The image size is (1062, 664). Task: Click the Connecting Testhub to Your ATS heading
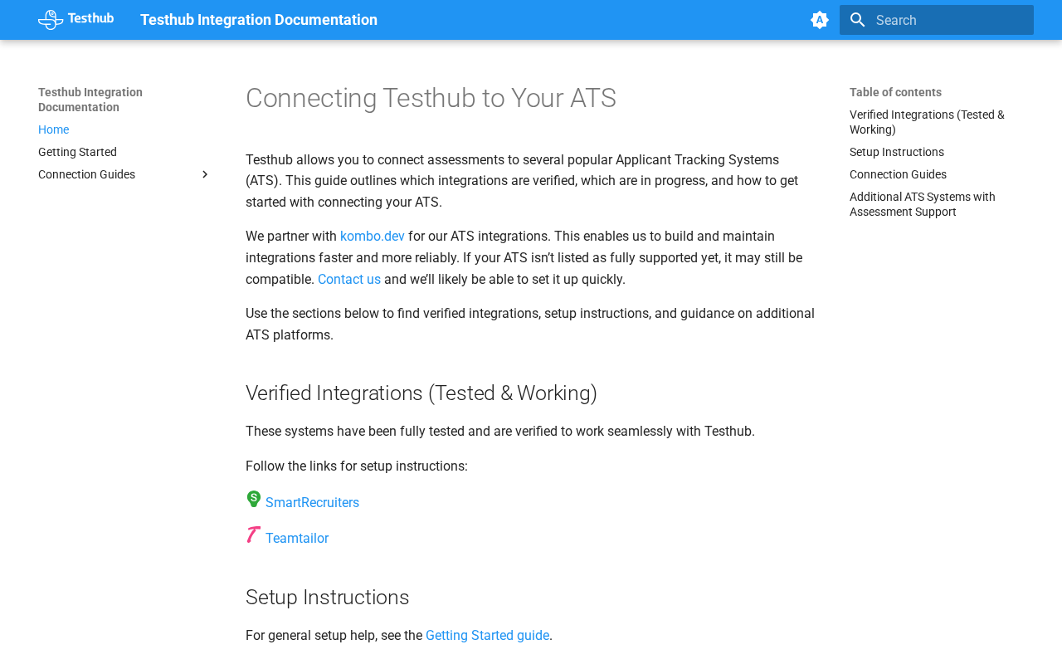click(431, 98)
